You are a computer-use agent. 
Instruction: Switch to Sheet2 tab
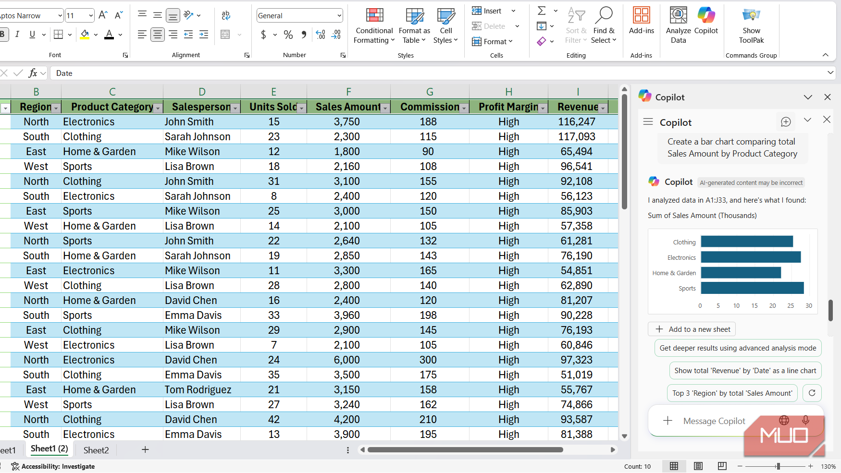pos(96,450)
